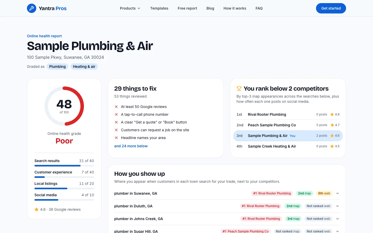Visit the FAQ nav link
Viewport: 373px width, 233px height.
(x=259, y=8)
